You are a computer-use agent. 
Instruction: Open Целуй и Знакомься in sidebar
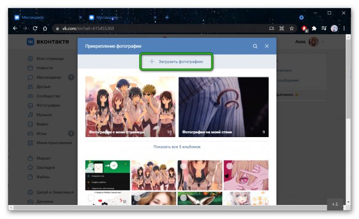[50, 192]
